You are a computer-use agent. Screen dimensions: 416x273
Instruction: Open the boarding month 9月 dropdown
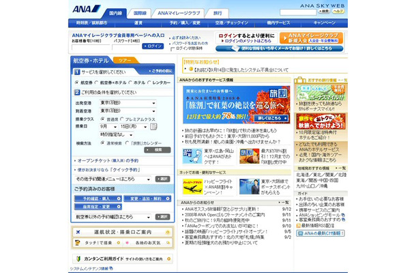pos(108,127)
